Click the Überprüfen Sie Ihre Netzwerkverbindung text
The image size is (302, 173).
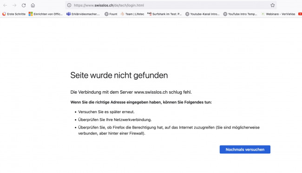(115, 120)
